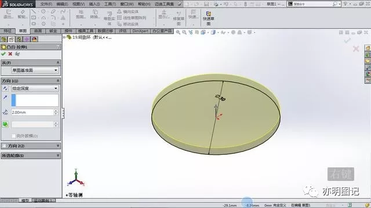Open the top task pane icon at right edge
The height and width of the screenshot is (208, 371).
tap(368, 48)
